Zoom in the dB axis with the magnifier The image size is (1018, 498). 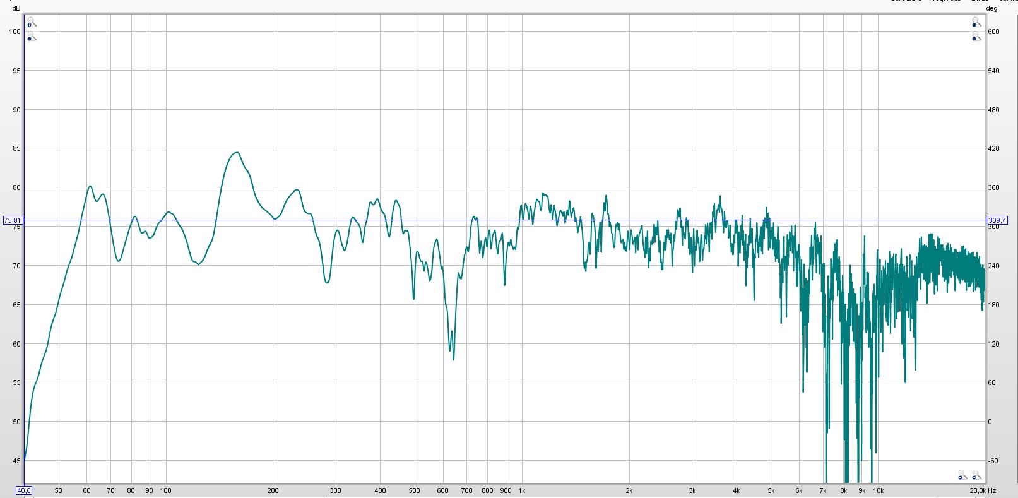click(x=32, y=23)
